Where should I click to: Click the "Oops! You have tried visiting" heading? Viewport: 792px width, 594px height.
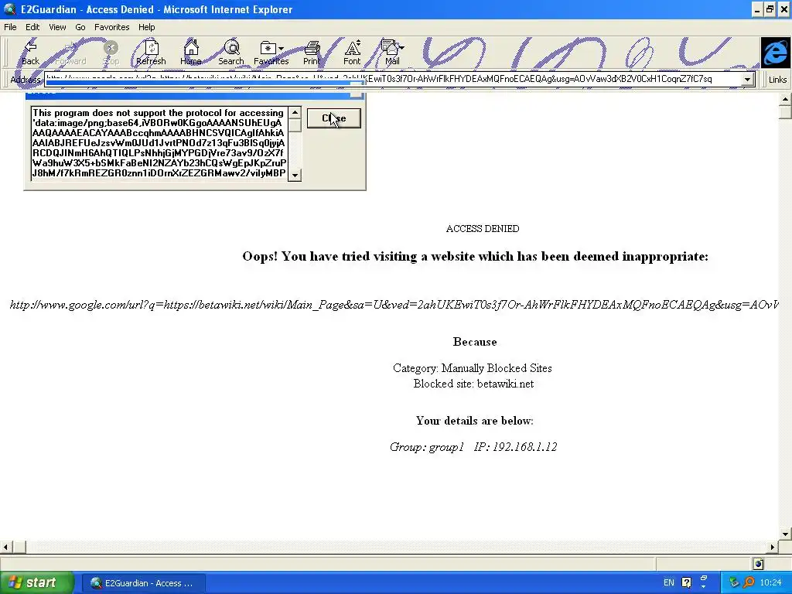pos(475,257)
